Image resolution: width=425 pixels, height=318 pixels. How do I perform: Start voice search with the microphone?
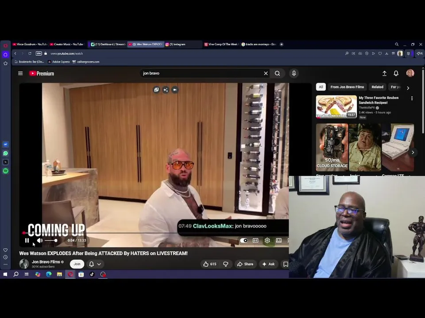(x=294, y=73)
